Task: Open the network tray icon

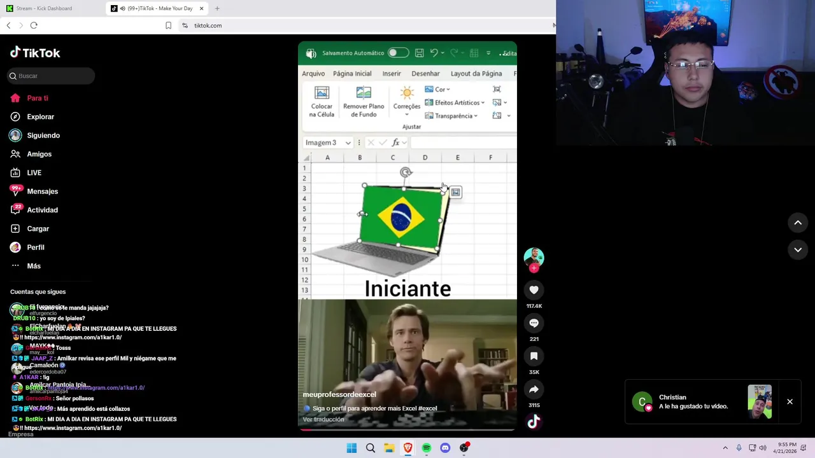Action: 752,448
